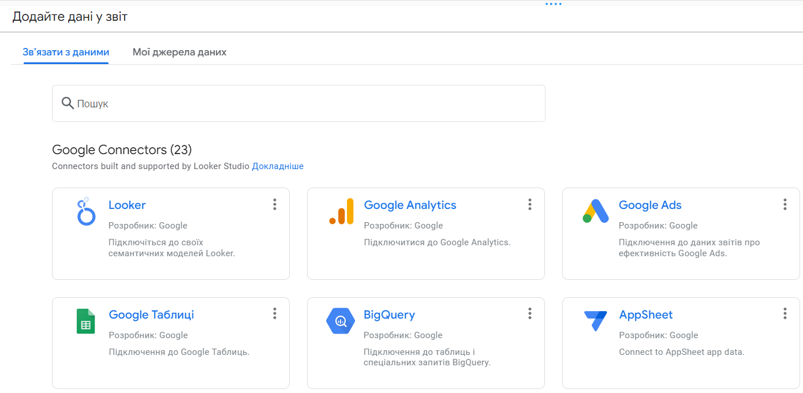This screenshot has width=803, height=393.
Task: Switch to the Мої джерела даних tab
Action: coord(180,52)
